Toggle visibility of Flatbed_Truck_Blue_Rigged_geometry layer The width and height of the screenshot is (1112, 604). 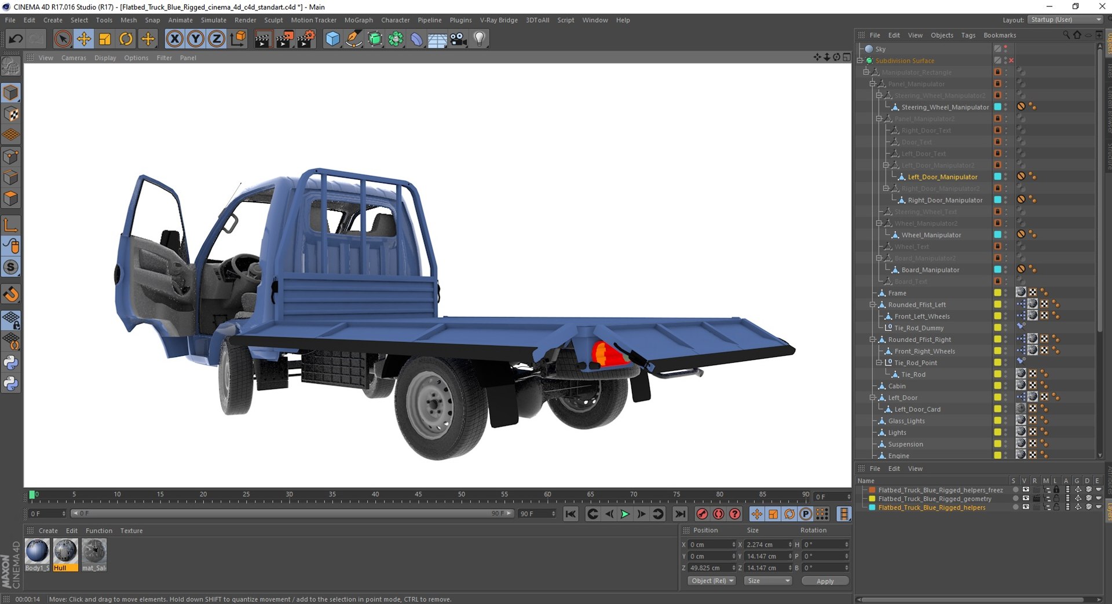tap(1025, 498)
